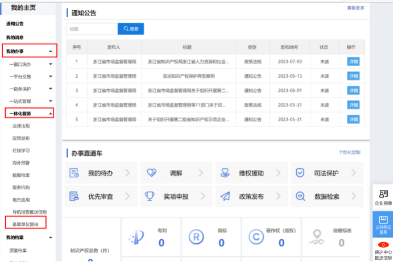The width and height of the screenshot is (394, 262).
Task: Click the 调解 handshake heart icon
Action: [152, 173]
